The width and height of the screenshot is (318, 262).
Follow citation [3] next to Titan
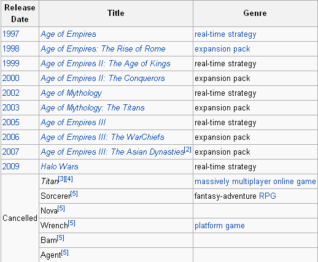[61, 179]
